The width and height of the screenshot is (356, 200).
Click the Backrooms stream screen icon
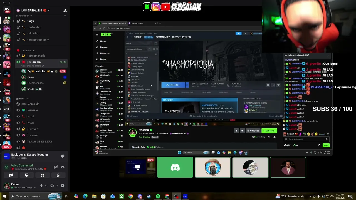coord(63,156)
